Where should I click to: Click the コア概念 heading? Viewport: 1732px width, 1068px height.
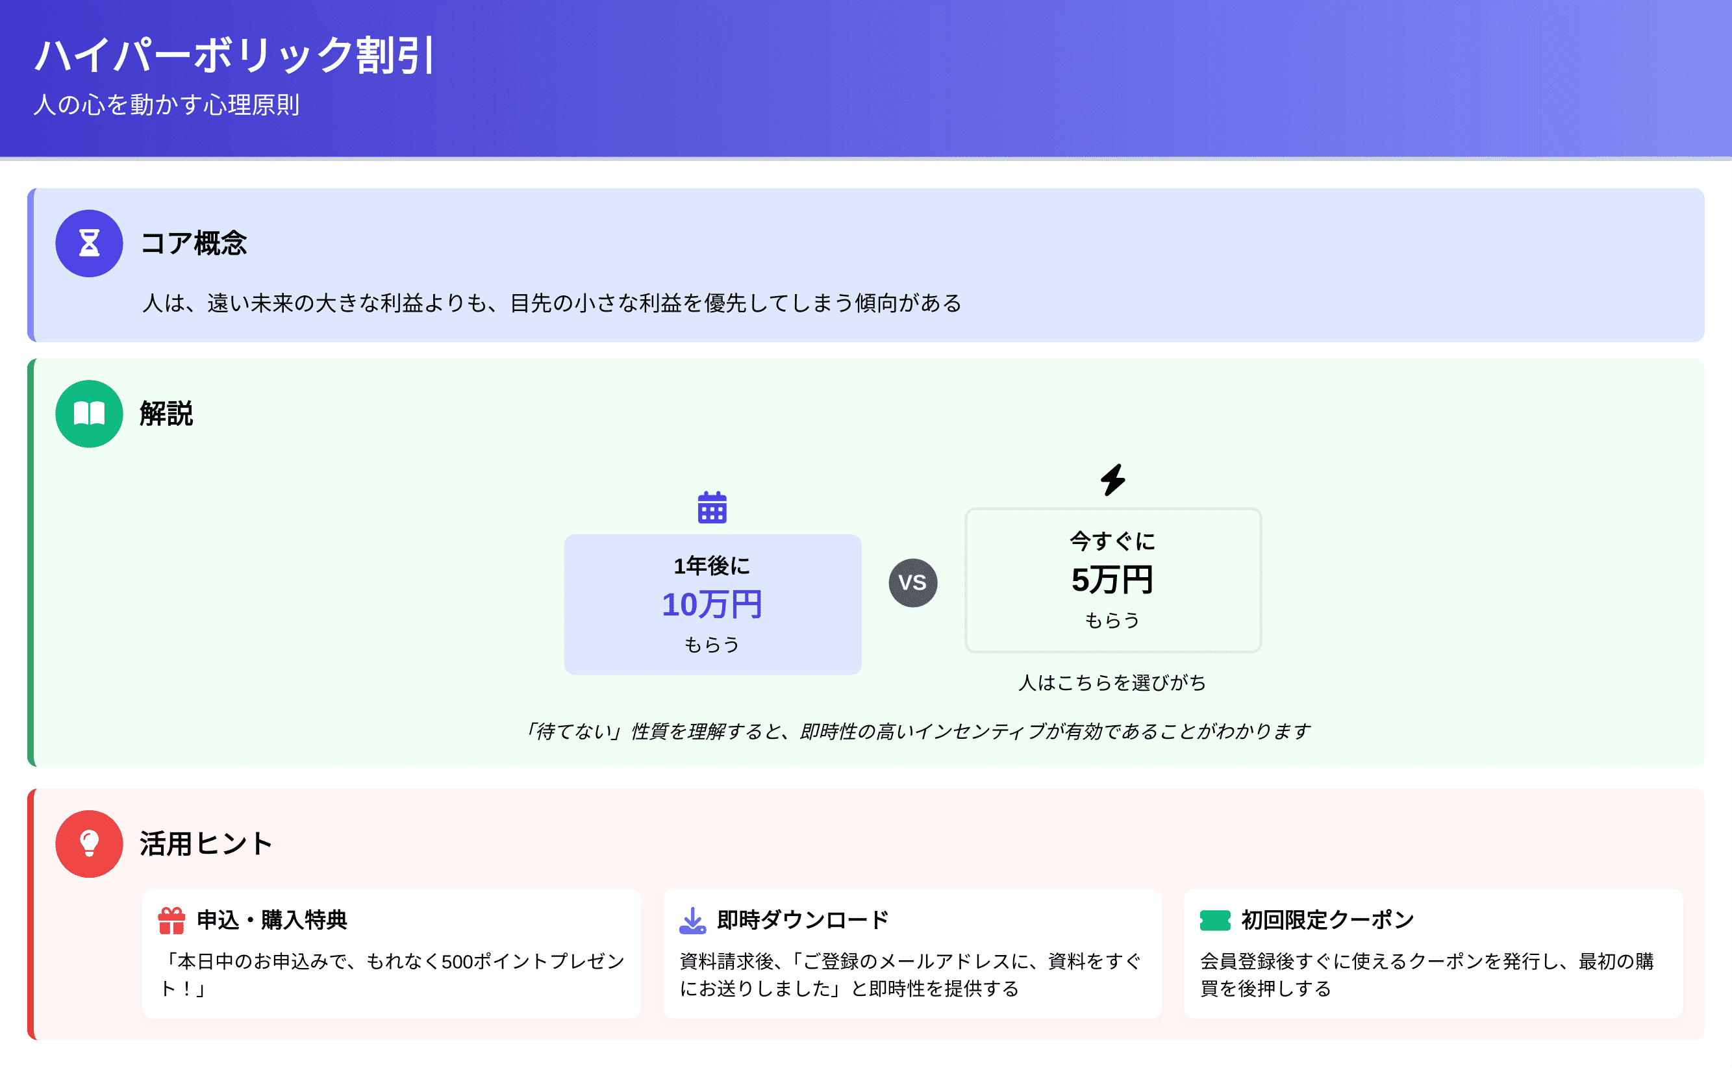[x=194, y=243]
